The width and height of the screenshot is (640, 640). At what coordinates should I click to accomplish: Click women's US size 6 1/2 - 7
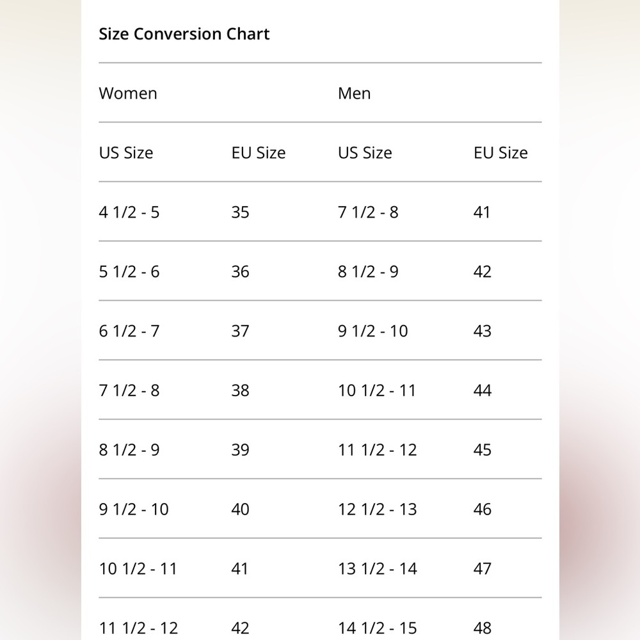click(129, 332)
